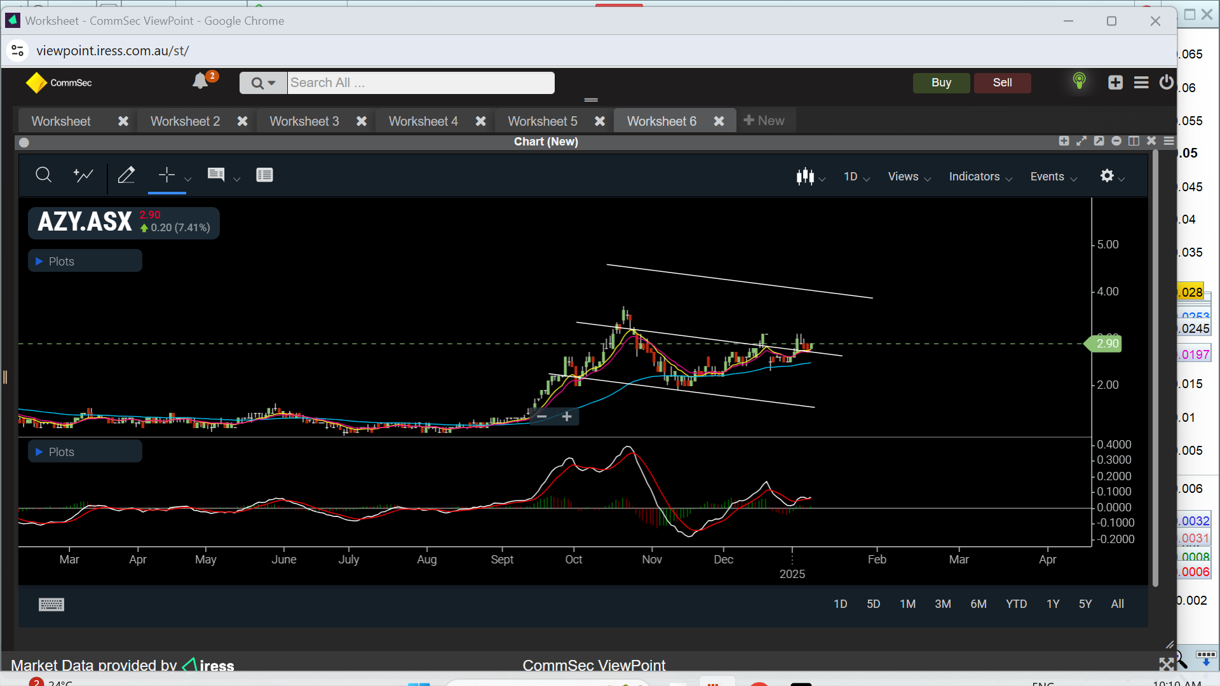
Task: Click the chart panel add icon
Action: (x=1064, y=141)
